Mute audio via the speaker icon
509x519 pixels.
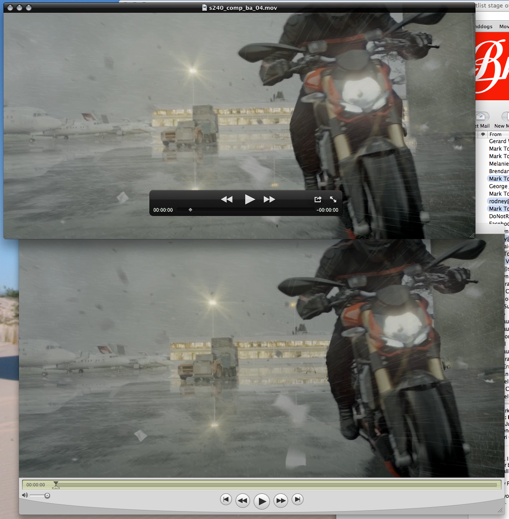25,496
